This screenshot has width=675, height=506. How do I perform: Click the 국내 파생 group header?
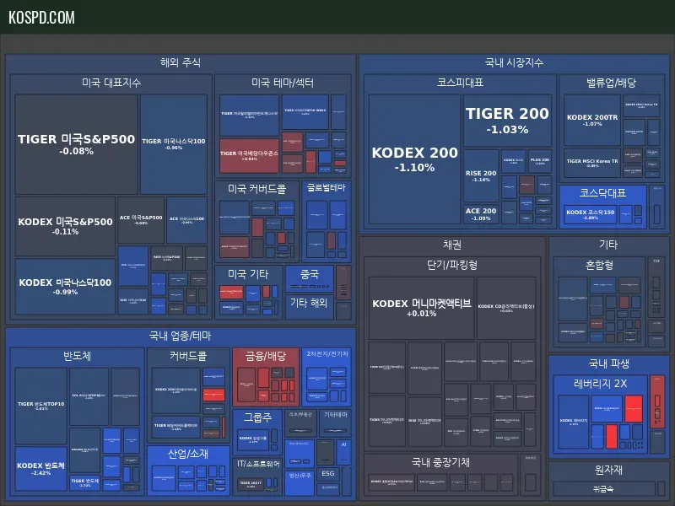pos(608,363)
